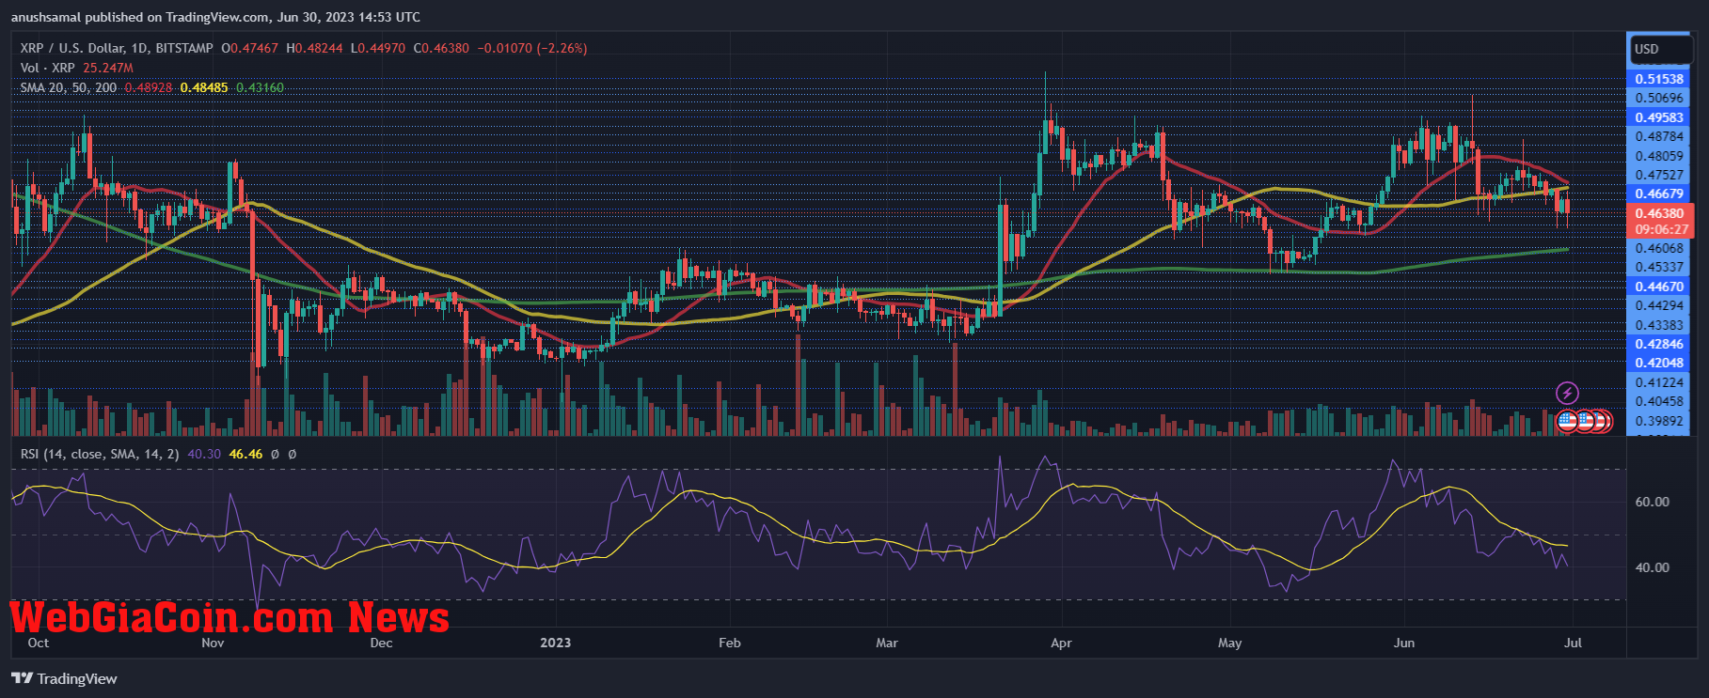This screenshot has height=698, width=1709.
Task: Click the Oct label on time axis
Action: click(39, 643)
